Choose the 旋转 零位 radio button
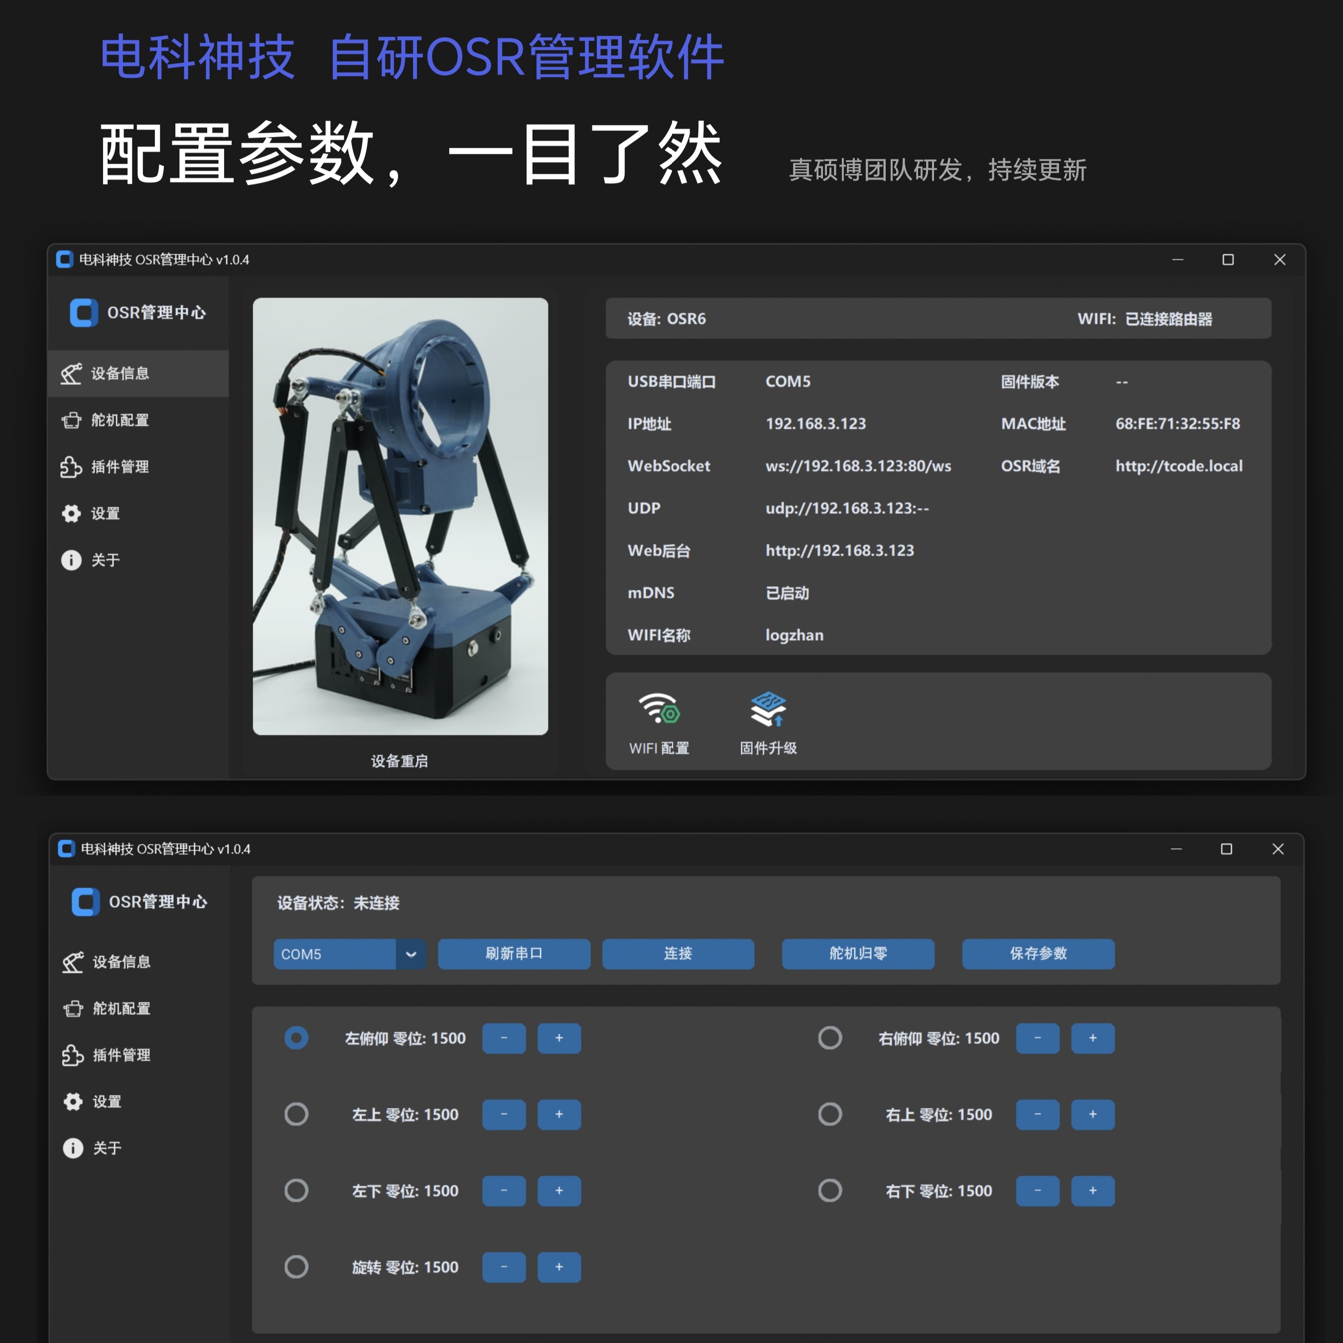The image size is (1343, 1343). tap(296, 1267)
